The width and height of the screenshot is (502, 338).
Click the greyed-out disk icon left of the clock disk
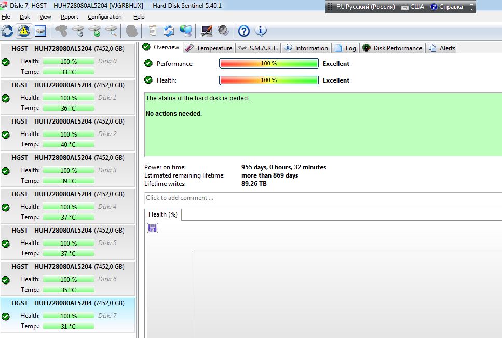(x=61, y=31)
